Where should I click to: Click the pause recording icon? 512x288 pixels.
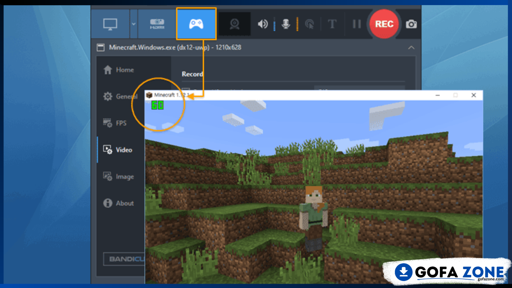click(357, 24)
